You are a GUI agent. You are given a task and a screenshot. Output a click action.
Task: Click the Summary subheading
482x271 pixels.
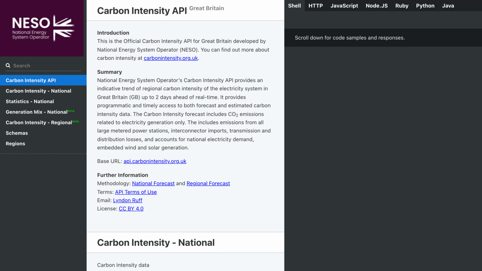click(x=110, y=72)
